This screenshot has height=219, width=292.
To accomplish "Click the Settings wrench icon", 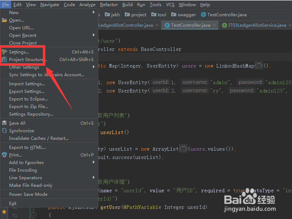I will point(4,52).
